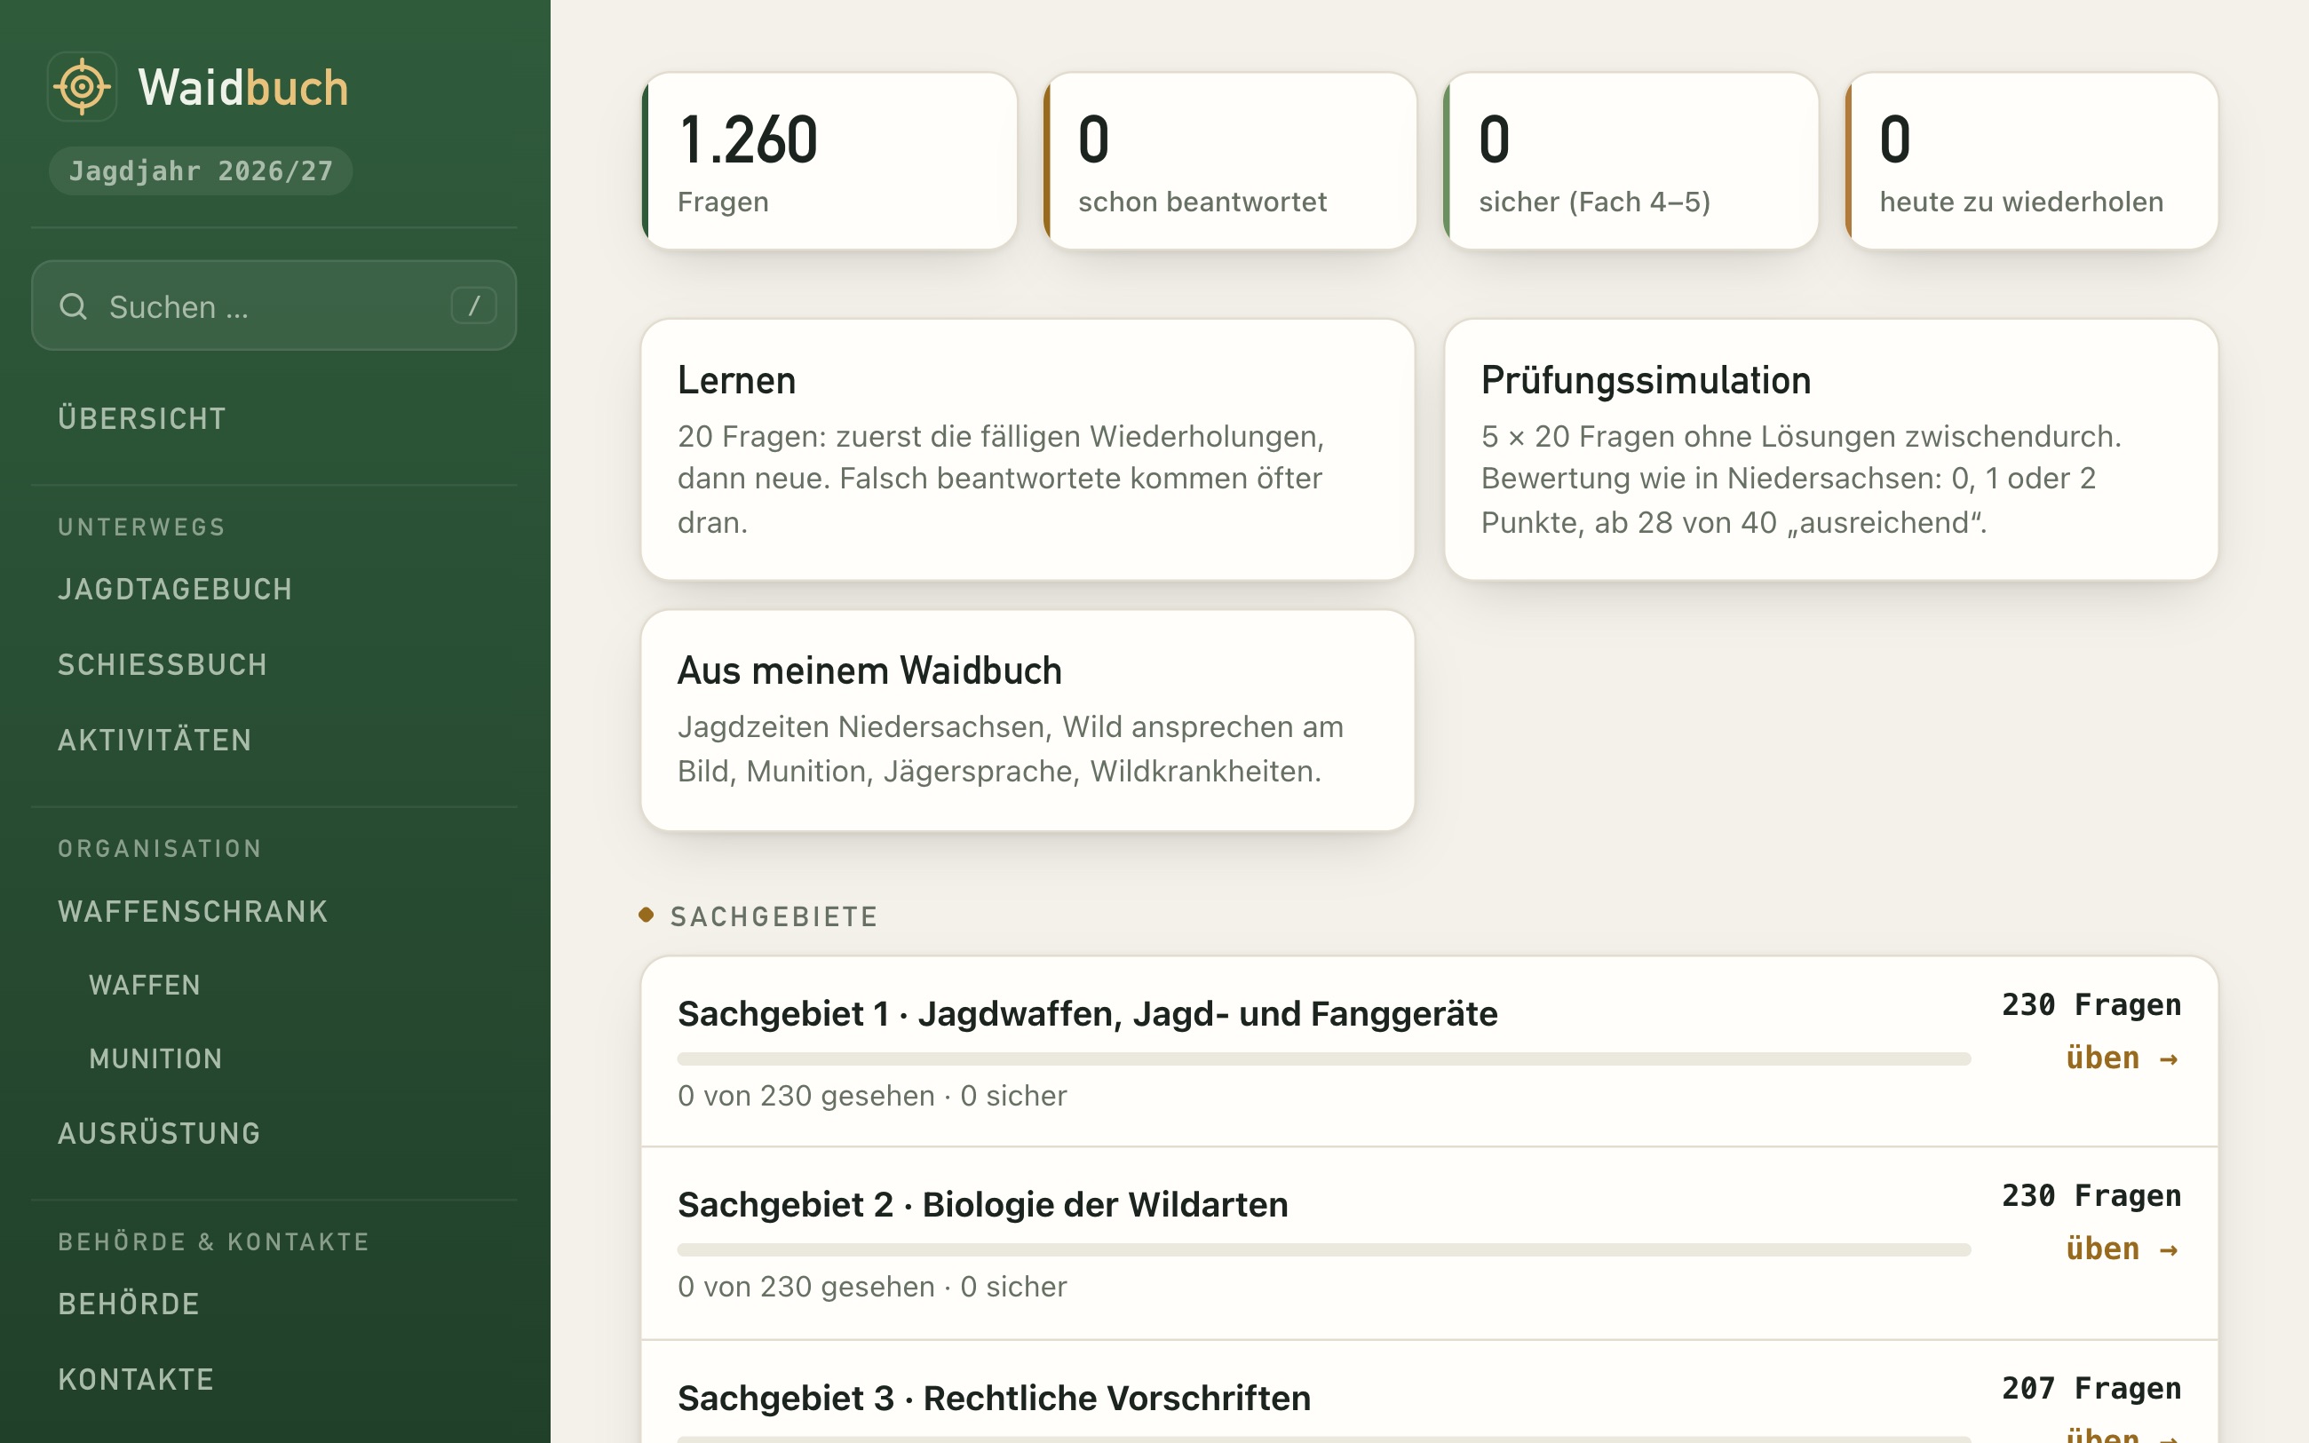Open Sachgebiet 3 Rechtliche Vorschriften title
The image size is (2309, 1443).
995,1398
